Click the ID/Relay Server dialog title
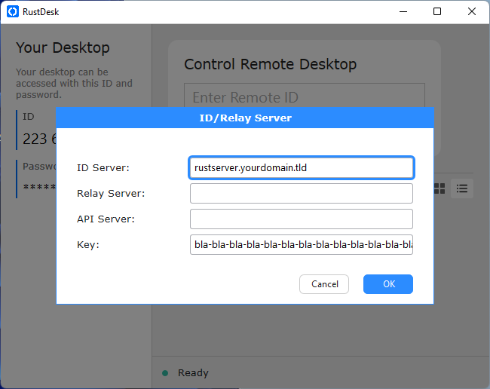The width and height of the screenshot is (490, 389). tap(245, 118)
